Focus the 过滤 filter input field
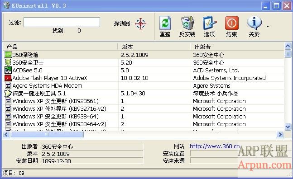 click(x=62, y=22)
